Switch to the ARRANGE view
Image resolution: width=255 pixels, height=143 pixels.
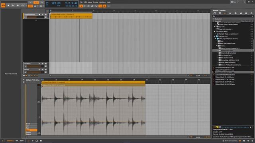click(x=10, y=141)
